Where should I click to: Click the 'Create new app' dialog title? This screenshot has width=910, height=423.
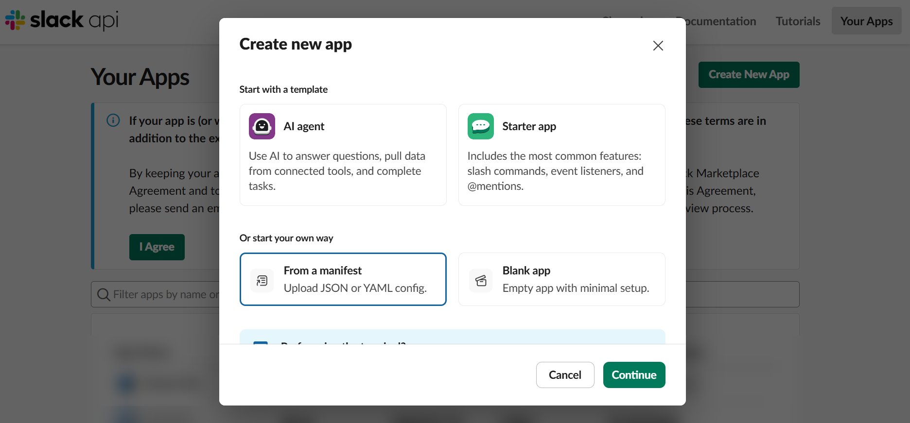(296, 44)
